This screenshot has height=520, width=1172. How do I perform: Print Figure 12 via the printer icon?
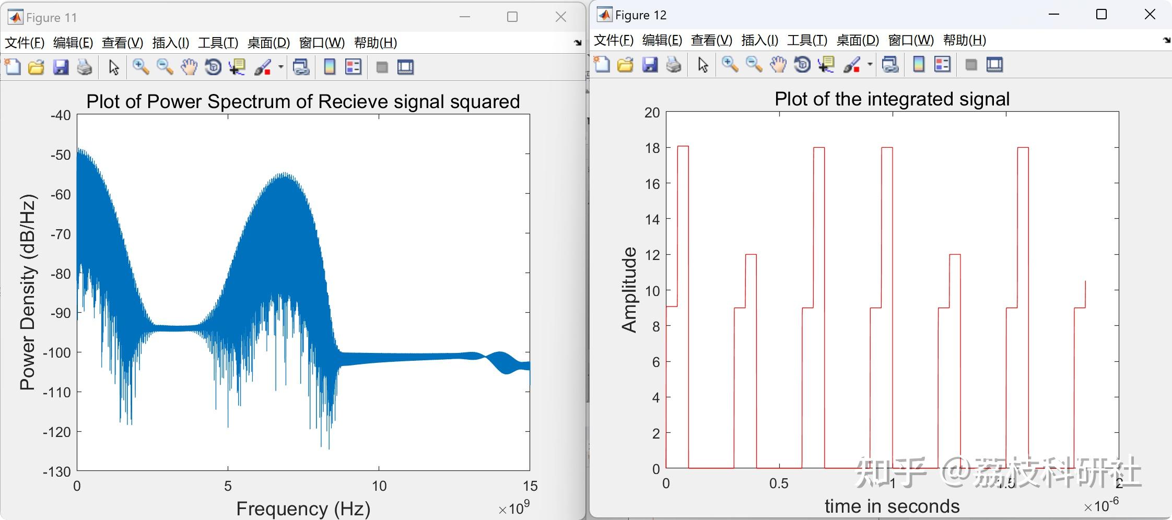click(674, 65)
